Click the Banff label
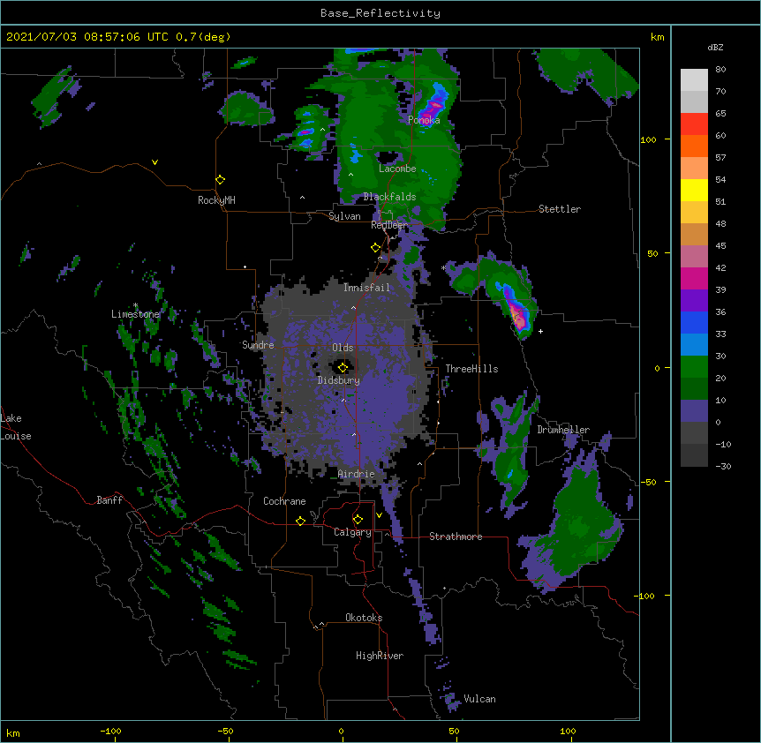Screen dimensions: 761x743 [x=109, y=500]
